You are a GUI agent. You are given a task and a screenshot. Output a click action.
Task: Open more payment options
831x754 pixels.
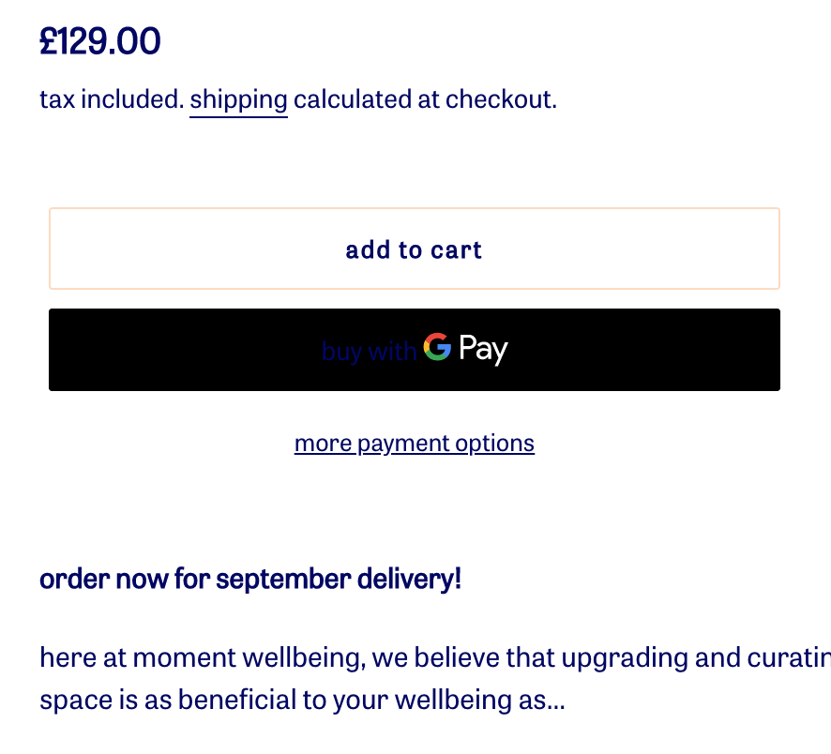point(414,443)
